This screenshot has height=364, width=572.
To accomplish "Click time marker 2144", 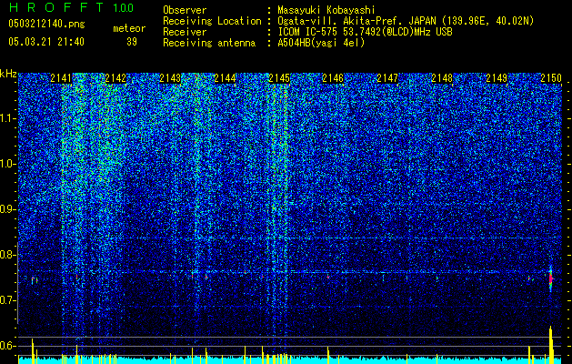I will pos(225,78).
